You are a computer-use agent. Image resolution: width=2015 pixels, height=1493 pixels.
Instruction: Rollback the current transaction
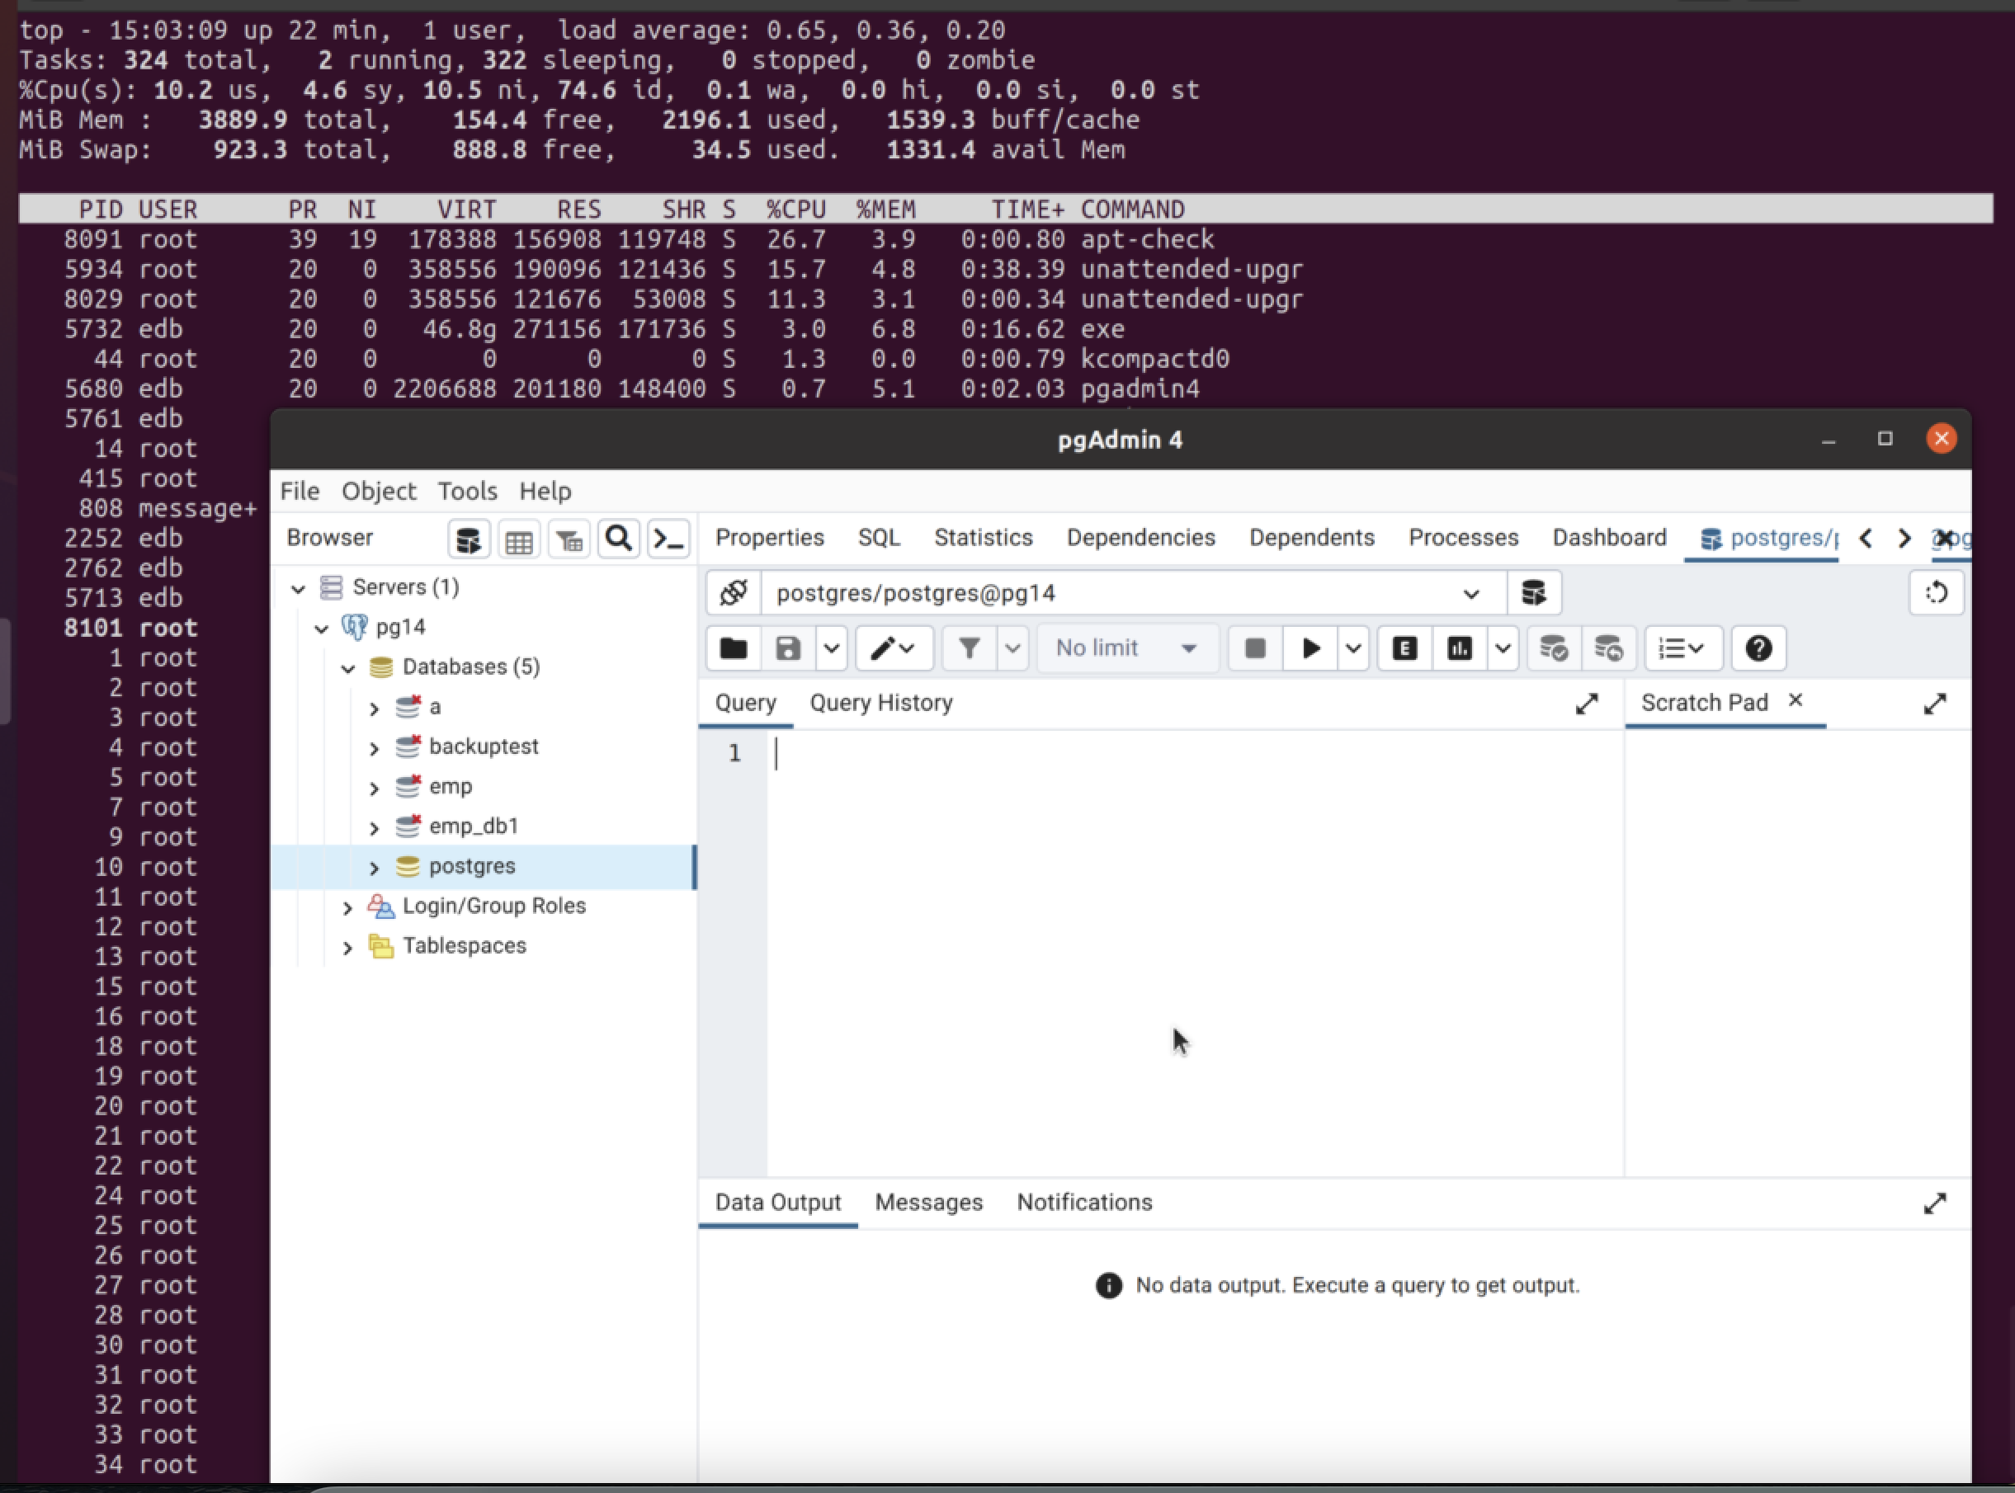pos(1610,648)
